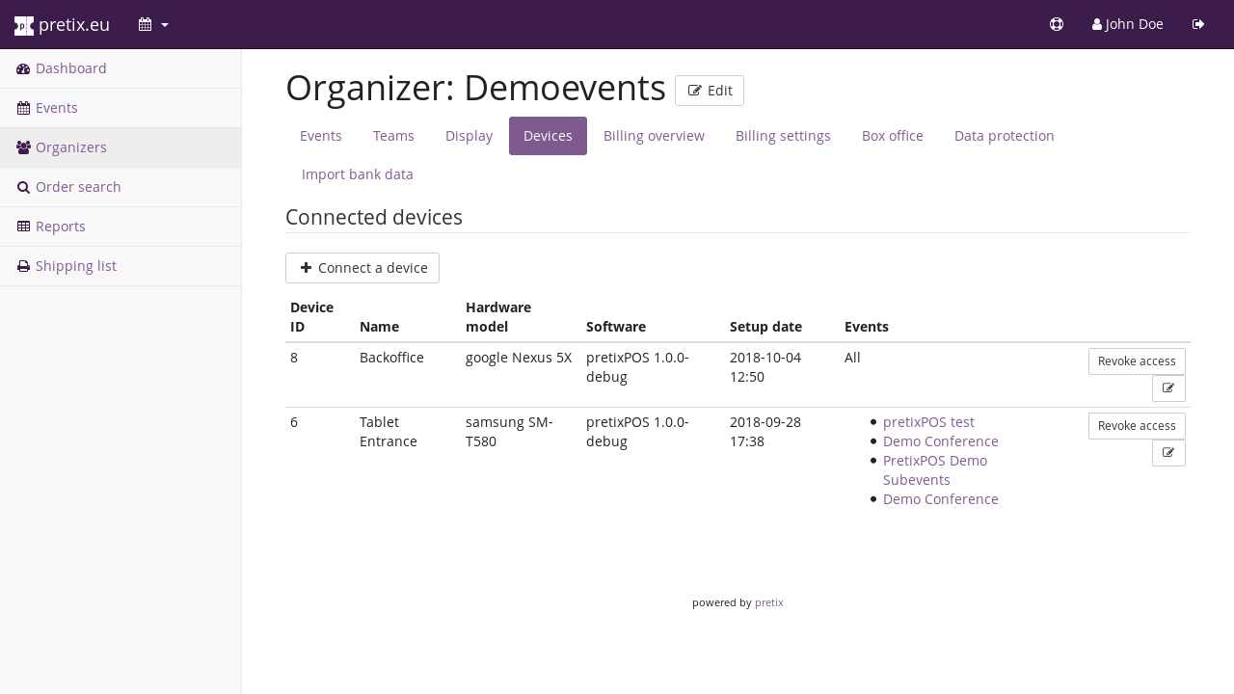
Task: Click edit icon for Backoffice device
Action: (1167, 388)
